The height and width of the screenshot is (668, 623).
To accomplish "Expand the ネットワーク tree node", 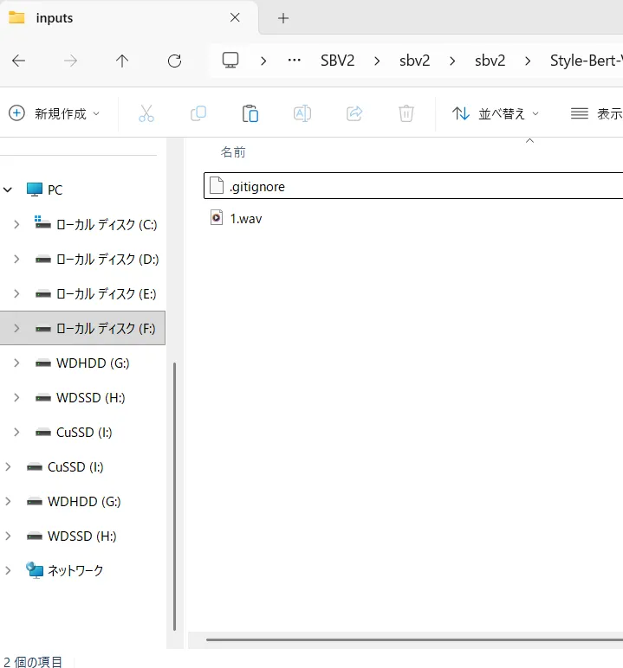I will click(x=8, y=570).
